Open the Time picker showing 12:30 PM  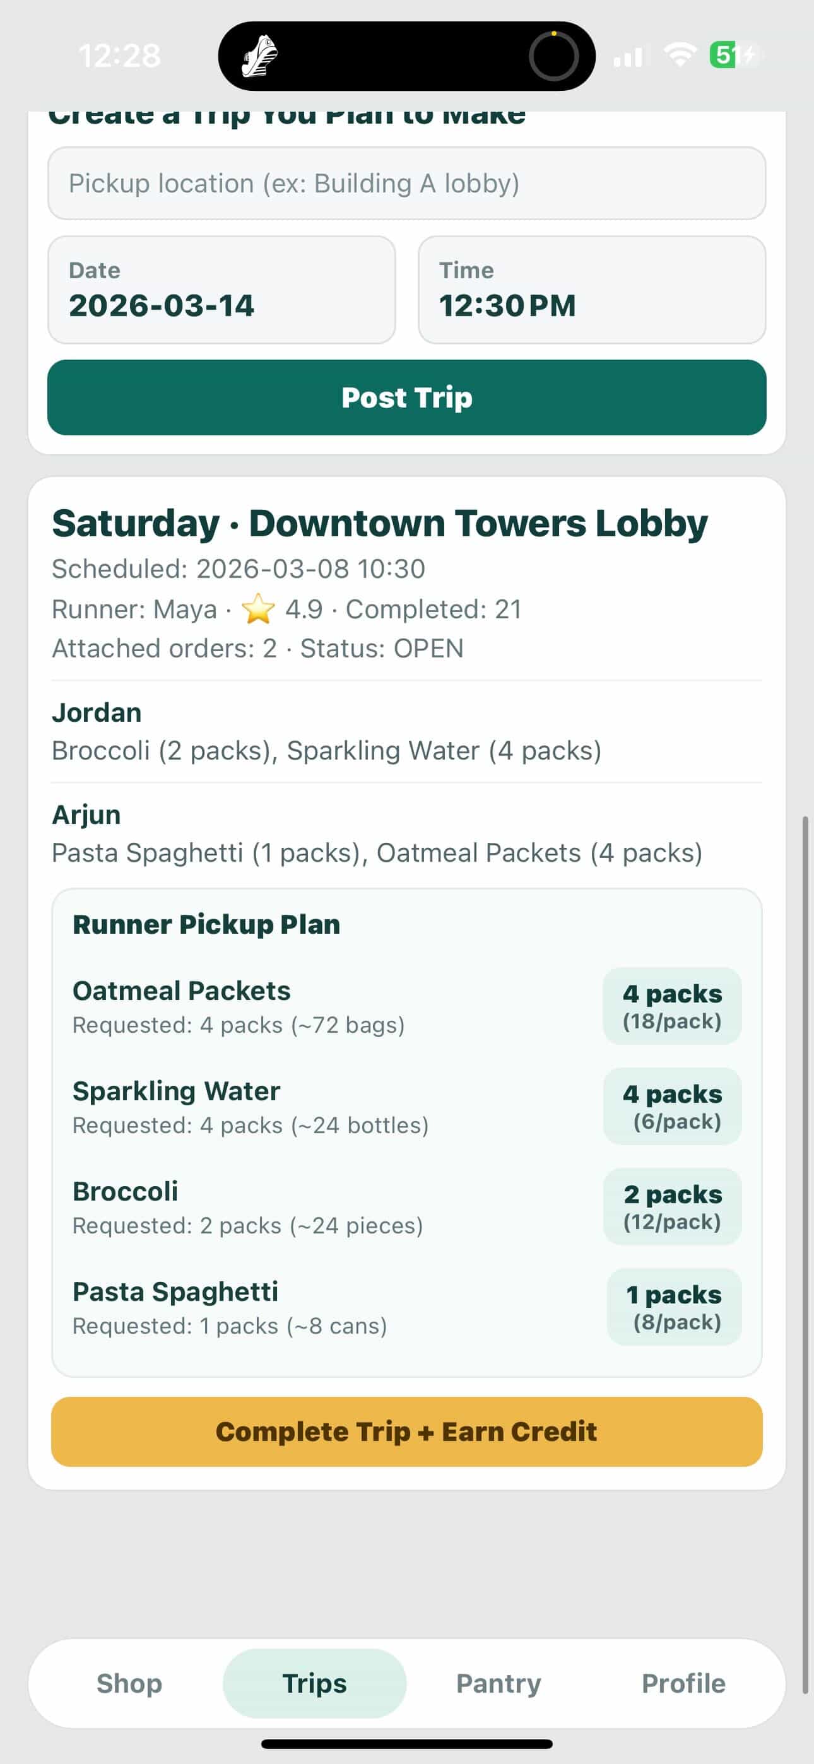[591, 290]
